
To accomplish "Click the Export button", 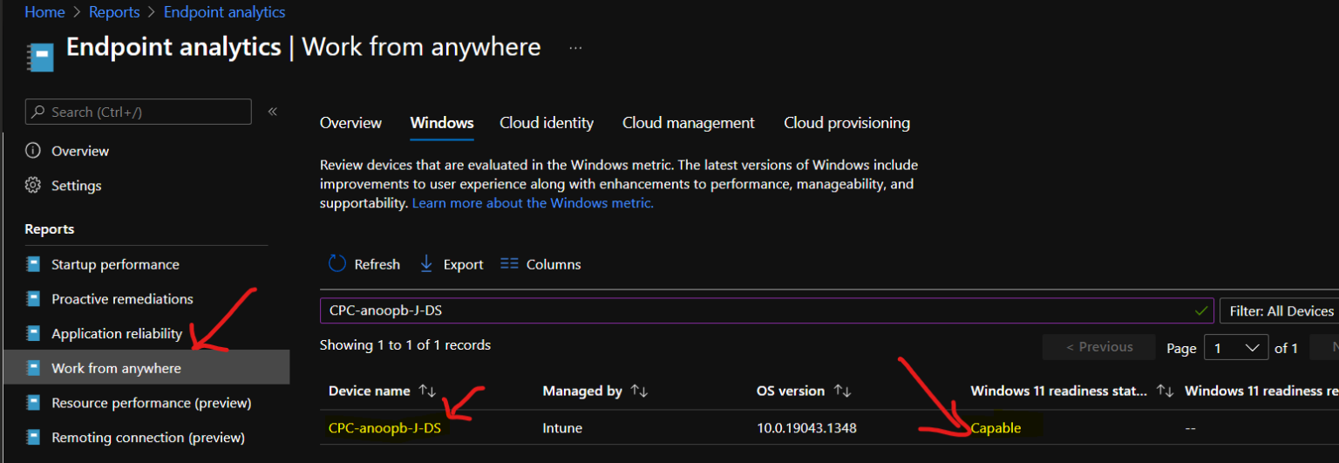I will 451,264.
